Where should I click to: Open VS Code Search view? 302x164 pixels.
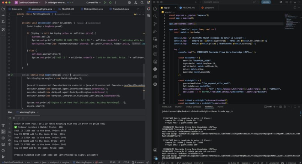pyautogui.click(x=155, y=16)
